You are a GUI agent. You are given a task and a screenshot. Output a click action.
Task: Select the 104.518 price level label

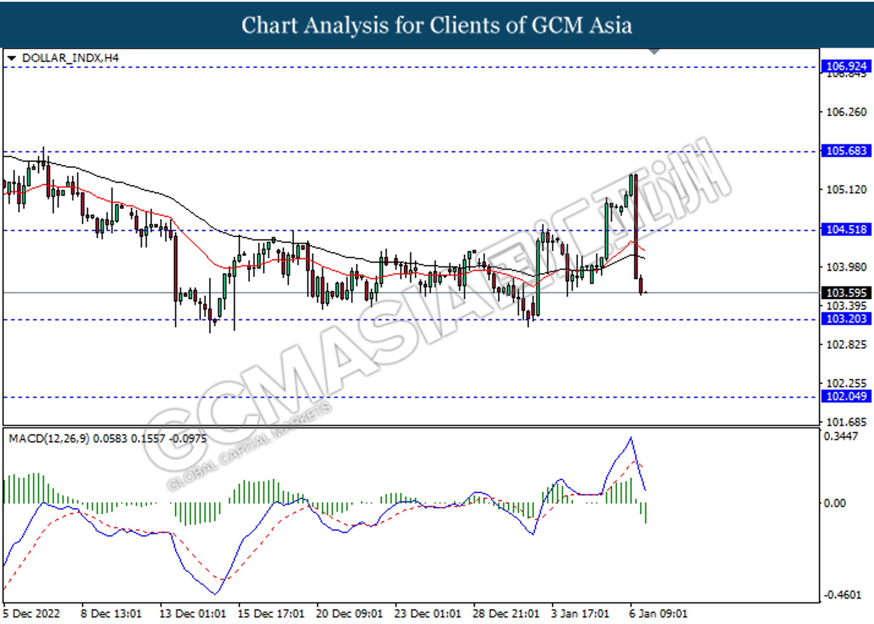pyautogui.click(x=846, y=229)
